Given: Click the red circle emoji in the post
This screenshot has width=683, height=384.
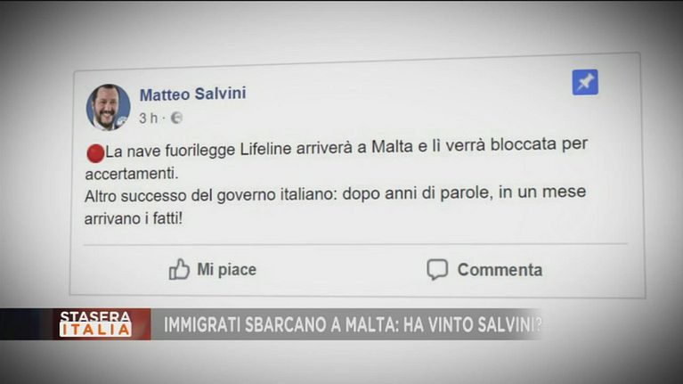Looking at the screenshot, I should 95,153.
